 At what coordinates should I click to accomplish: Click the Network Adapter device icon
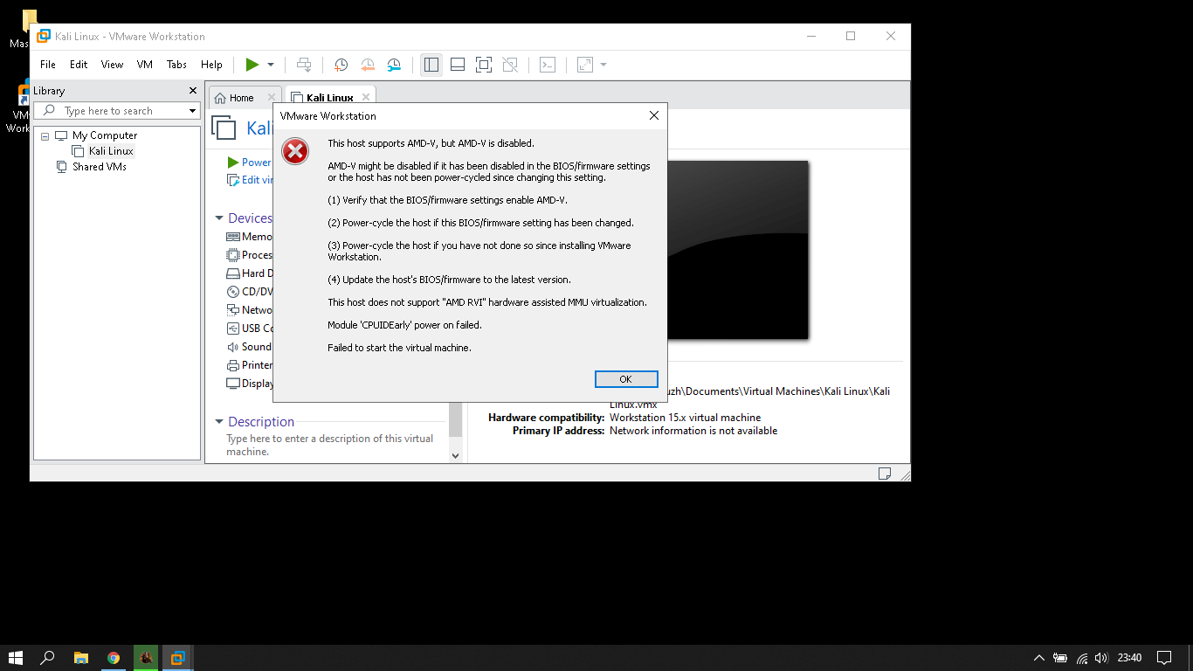tap(233, 310)
